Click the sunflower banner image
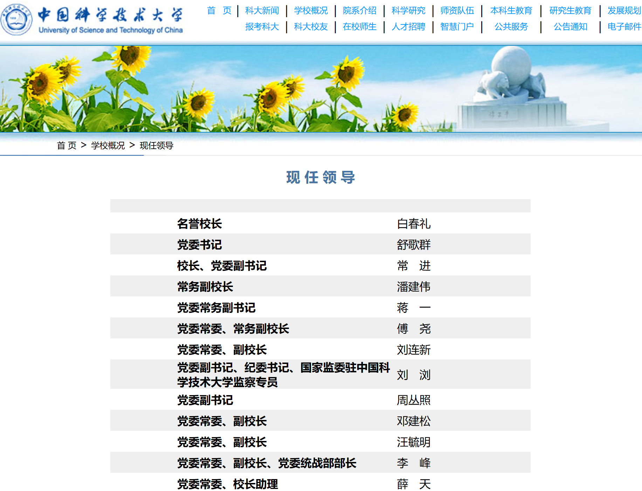Viewport: 642px width, 491px height. (321, 89)
